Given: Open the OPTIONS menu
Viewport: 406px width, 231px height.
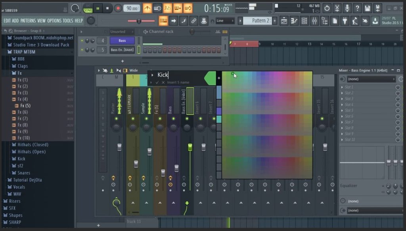Looking at the screenshot, I should pyautogui.click(x=54, y=21).
